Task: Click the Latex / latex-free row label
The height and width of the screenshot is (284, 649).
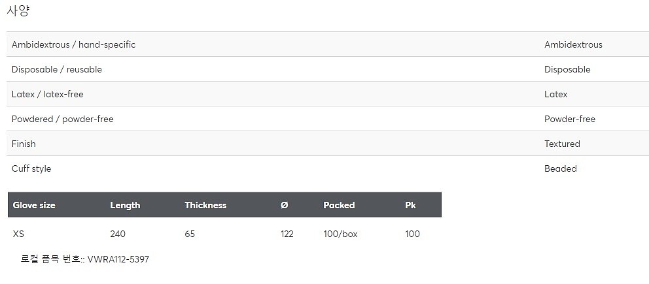Action: (48, 94)
